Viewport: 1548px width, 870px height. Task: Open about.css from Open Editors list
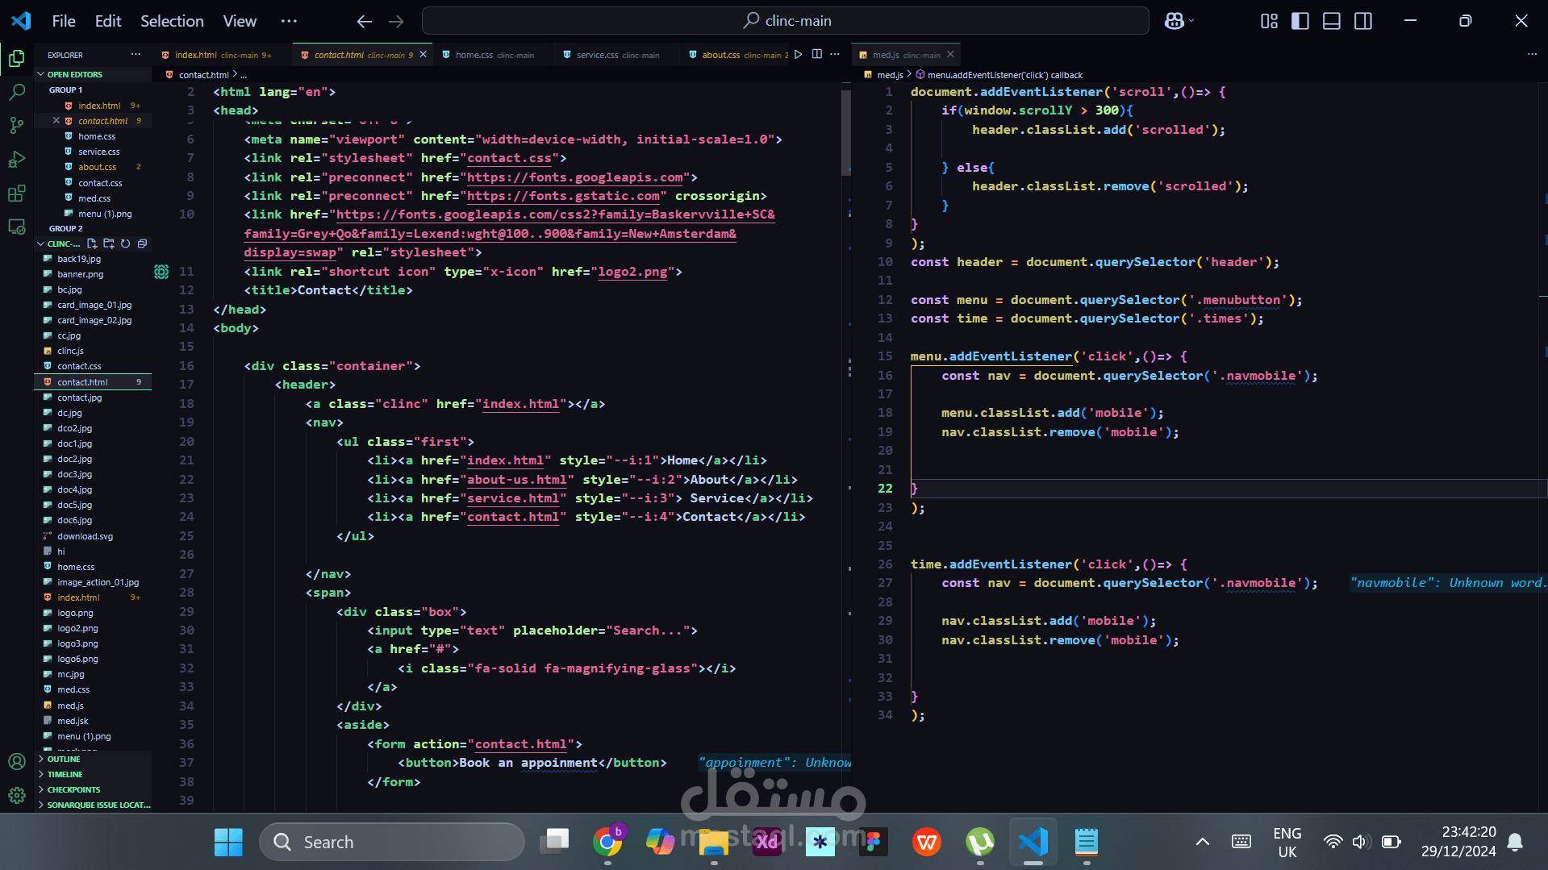97,167
